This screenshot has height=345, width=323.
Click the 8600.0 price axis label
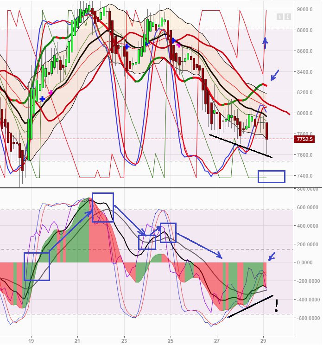click(x=304, y=51)
